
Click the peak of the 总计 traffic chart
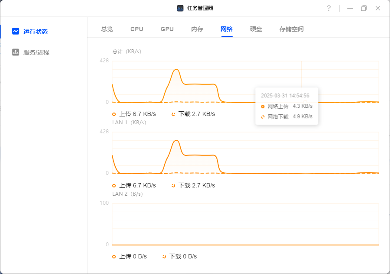tap(176, 70)
